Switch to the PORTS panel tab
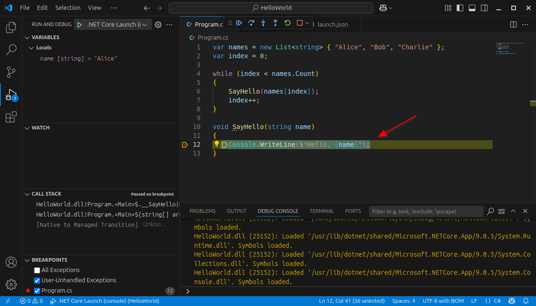 tap(353, 211)
